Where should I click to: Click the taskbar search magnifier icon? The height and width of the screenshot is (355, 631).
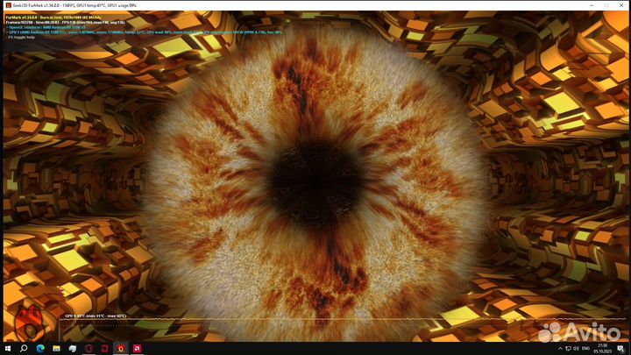24,348
